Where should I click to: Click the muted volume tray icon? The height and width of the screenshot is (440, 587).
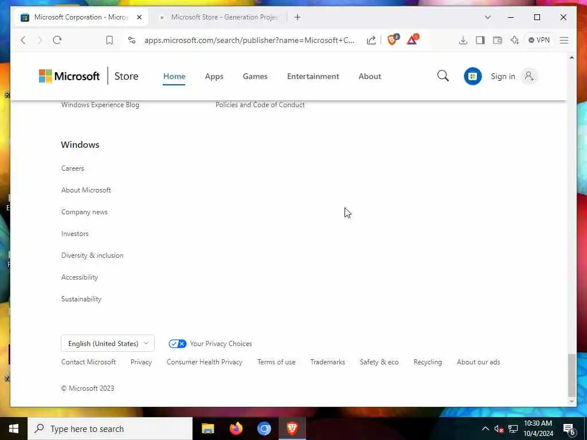click(x=499, y=429)
